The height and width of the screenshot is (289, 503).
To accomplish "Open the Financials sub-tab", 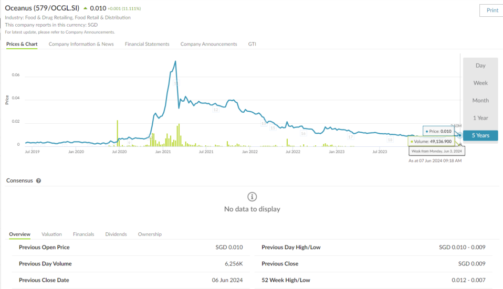I will click(83, 234).
